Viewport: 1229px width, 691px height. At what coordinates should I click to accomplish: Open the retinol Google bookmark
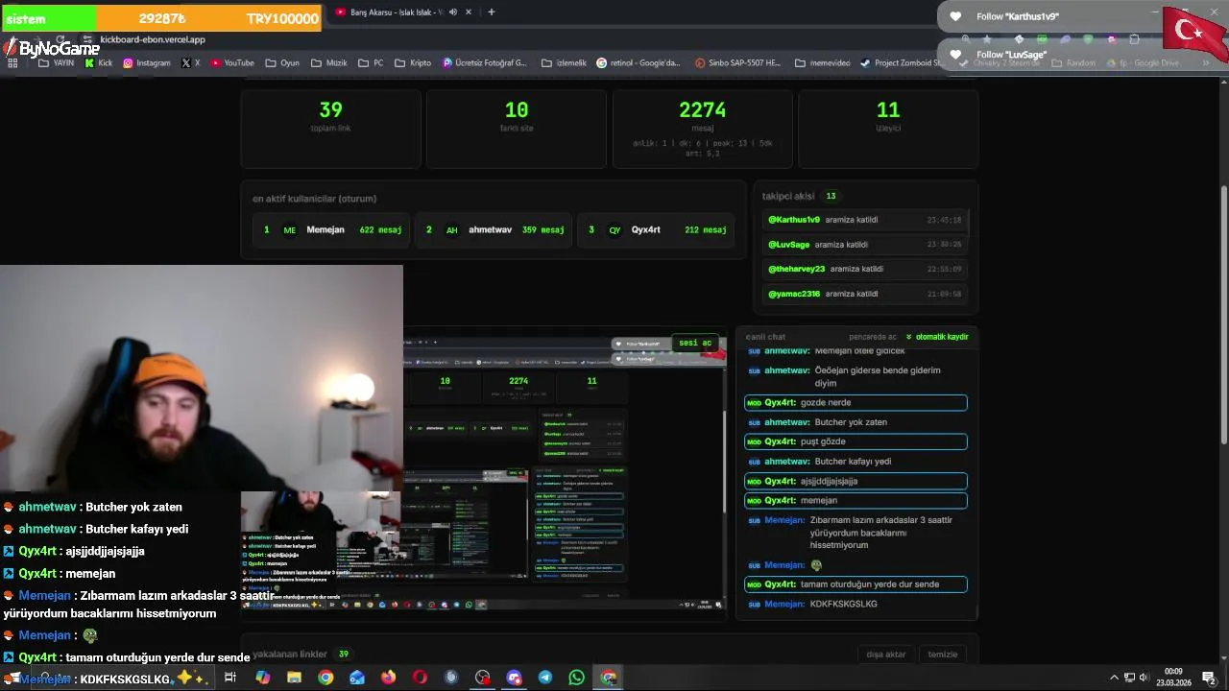(639, 63)
